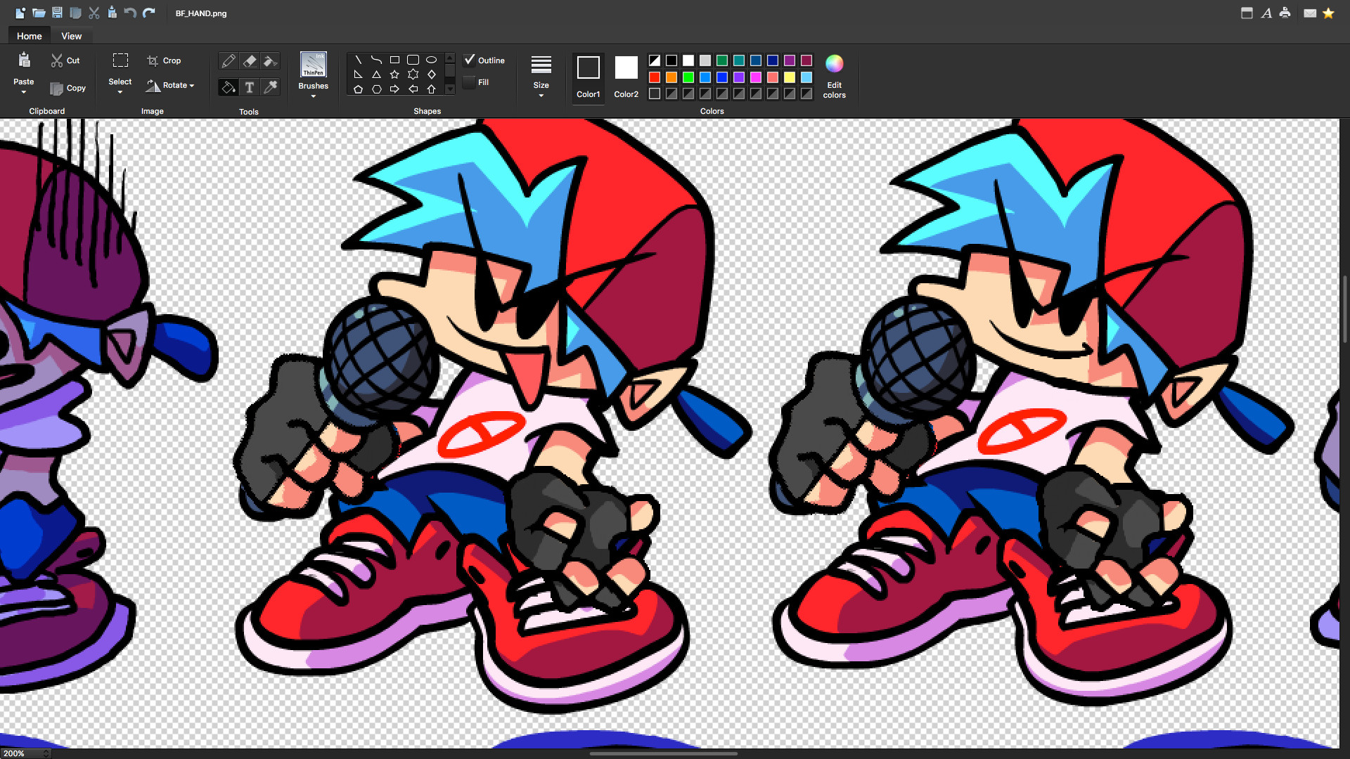Pick the Fill bucket tool
The height and width of the screenshot is (759, 1350).
(x=228, y=87)
